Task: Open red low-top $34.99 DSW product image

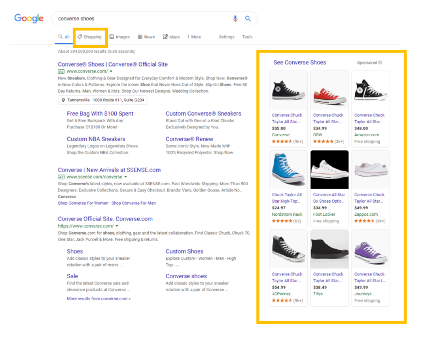Action: pyautogui.click(x=329, y=90)
